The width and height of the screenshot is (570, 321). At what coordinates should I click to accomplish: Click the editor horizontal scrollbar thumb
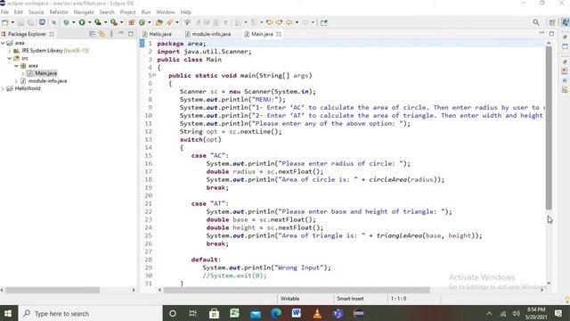297,290
